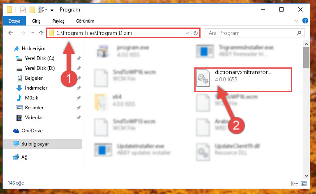316x194 pixels.
Task: Switch to the Görünüm tab
Action: [85, 21]
